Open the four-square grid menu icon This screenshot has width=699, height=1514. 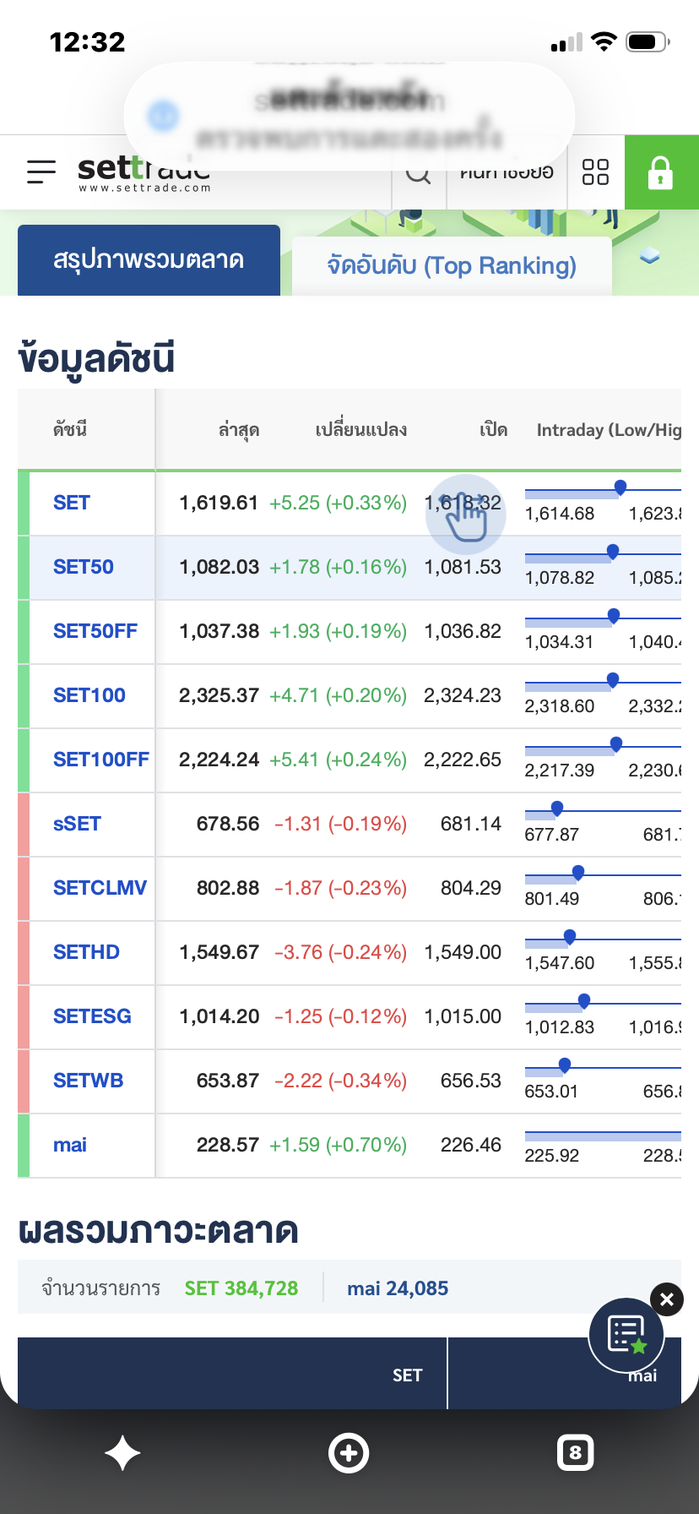point(596,172)
